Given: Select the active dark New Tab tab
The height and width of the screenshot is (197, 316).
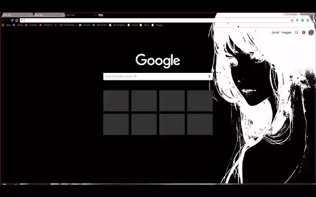Looking at the screenshot, I should [80, 15].
